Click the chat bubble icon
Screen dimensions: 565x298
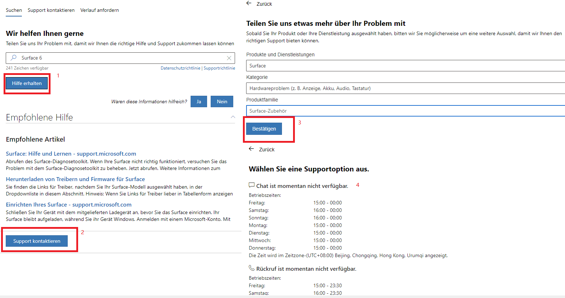click(x=252, y=185)
